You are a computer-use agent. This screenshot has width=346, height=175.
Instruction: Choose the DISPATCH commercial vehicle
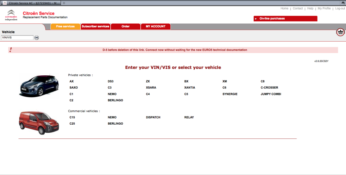click(153, 117)
